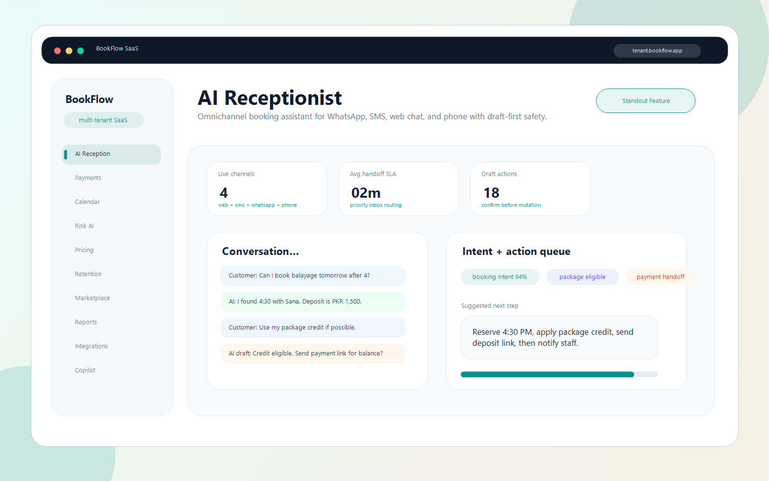Click AI draft "Credit eligible" message
769x481 pixels.
click(313, 354)
